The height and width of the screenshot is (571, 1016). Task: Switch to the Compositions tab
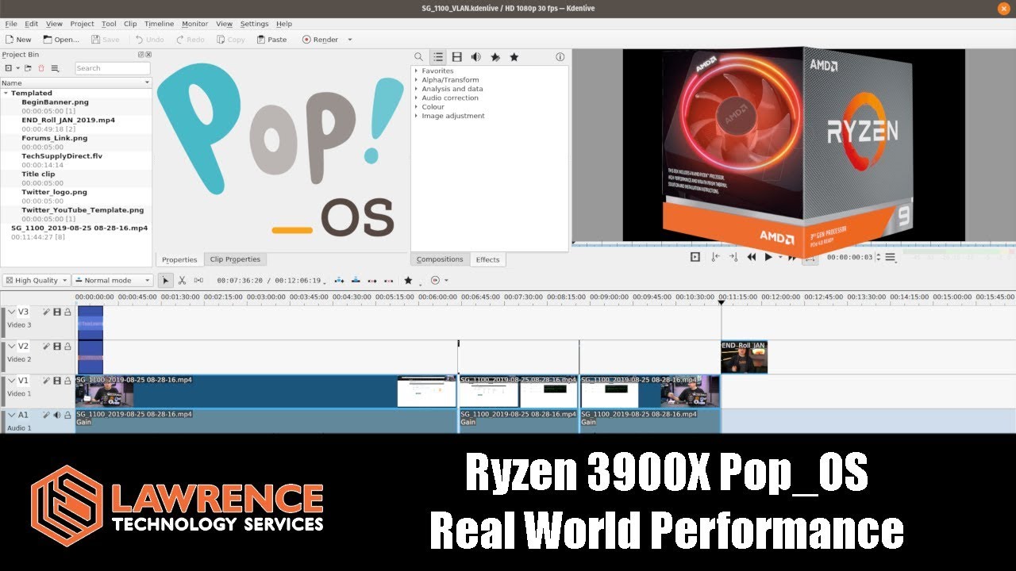click(440, 259)
